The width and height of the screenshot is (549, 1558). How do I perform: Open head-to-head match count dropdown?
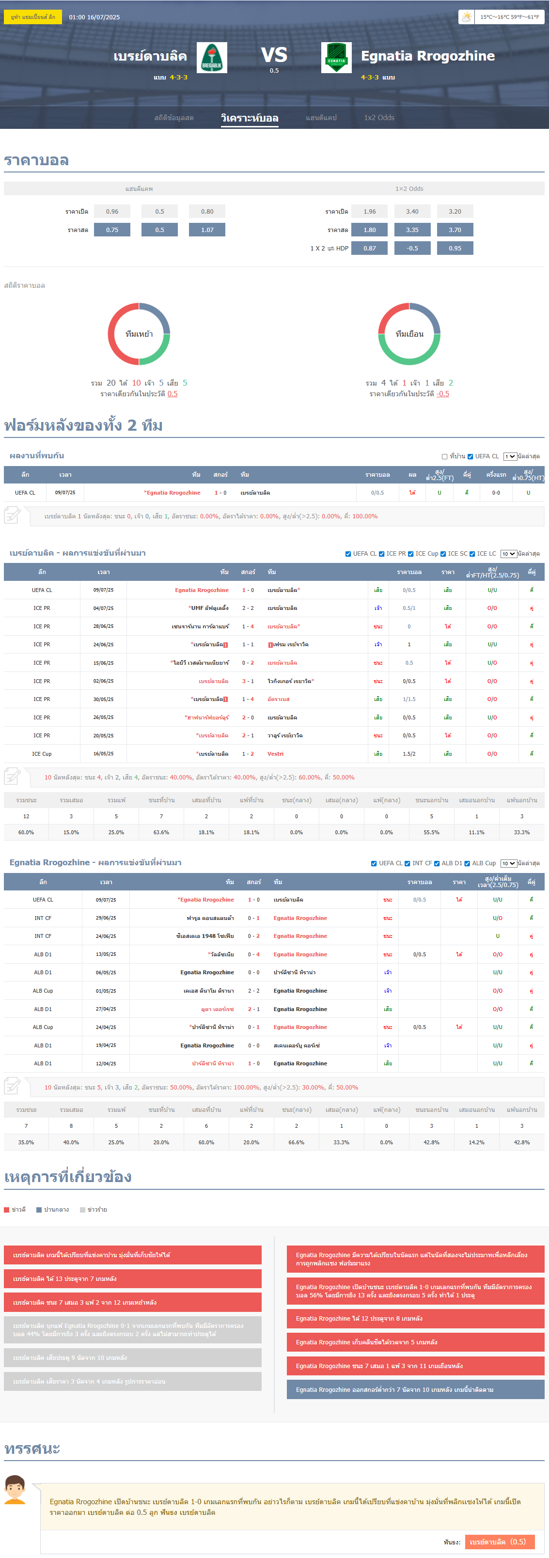(x=510, y=457)
